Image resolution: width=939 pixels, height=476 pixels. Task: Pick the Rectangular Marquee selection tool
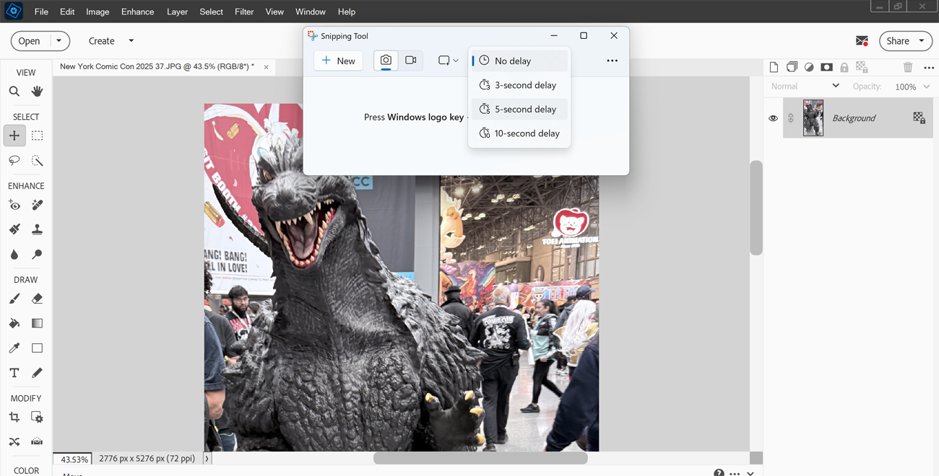pos(37,136)
